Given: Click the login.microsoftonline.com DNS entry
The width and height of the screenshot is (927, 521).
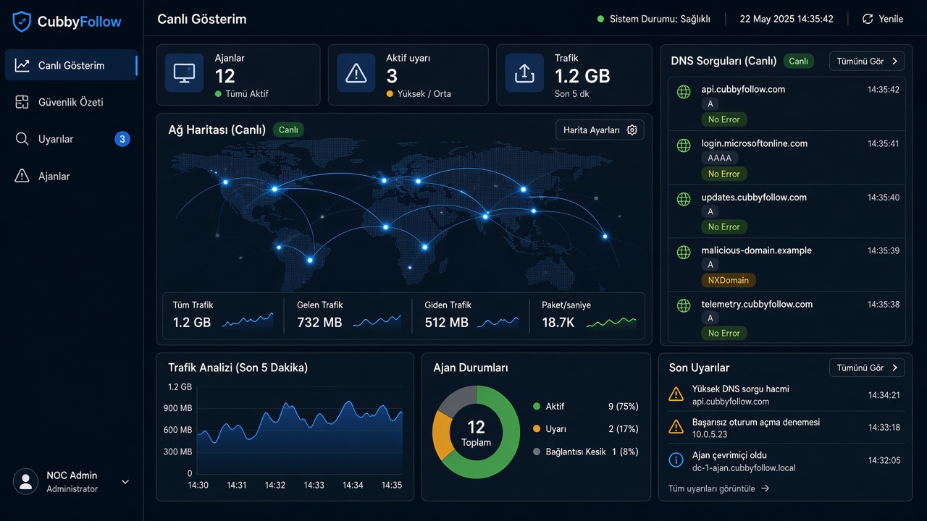Looking at the screenshot, I should 787,158.
